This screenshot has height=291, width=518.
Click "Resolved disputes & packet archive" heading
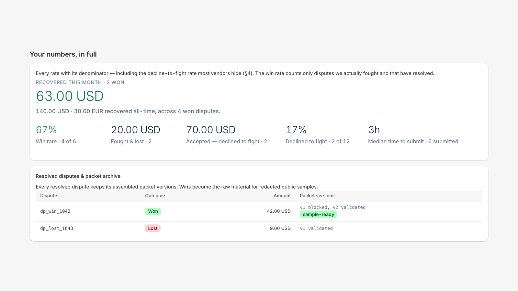point(78,176)
